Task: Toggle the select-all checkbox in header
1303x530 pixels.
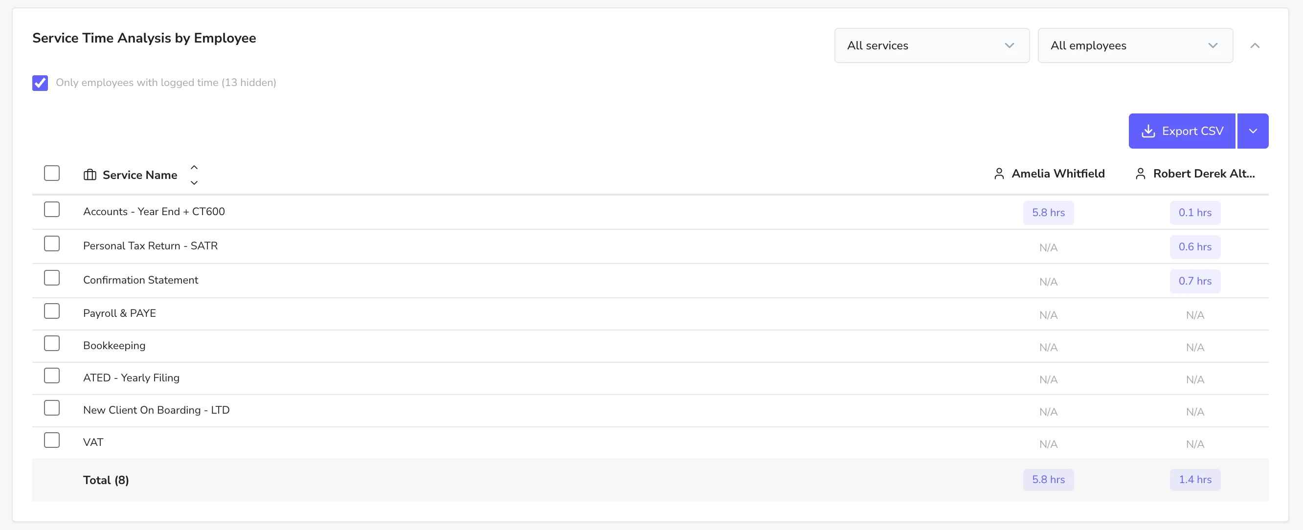Action: (x=51, y=173)
